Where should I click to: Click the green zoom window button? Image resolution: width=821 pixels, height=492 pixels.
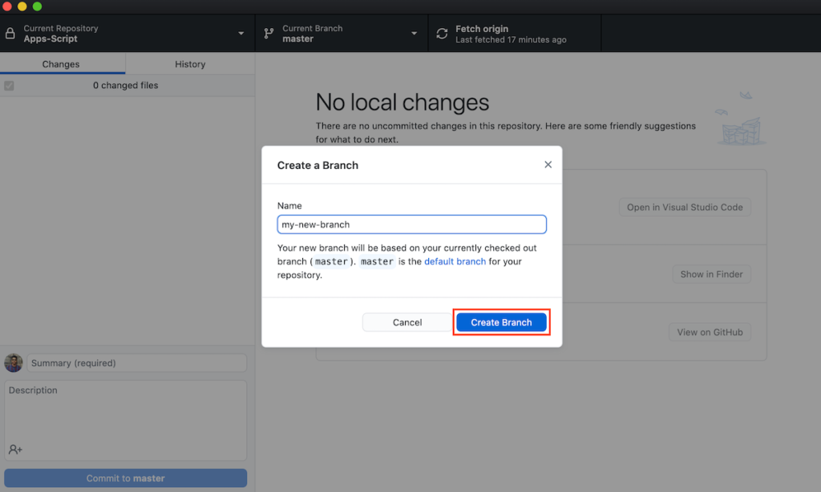pyautogui.click(x=37, y=6)
